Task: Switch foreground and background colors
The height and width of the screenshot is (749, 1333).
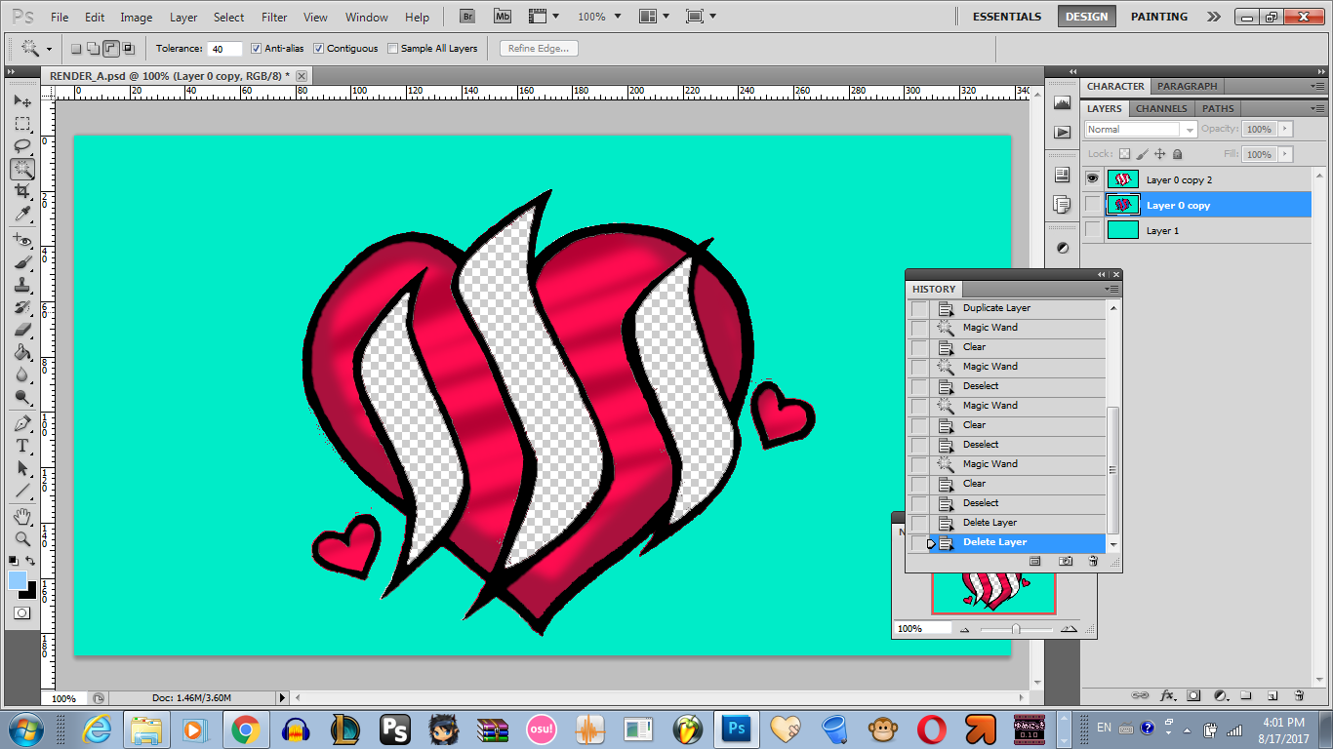Action: tap(31, 561)
